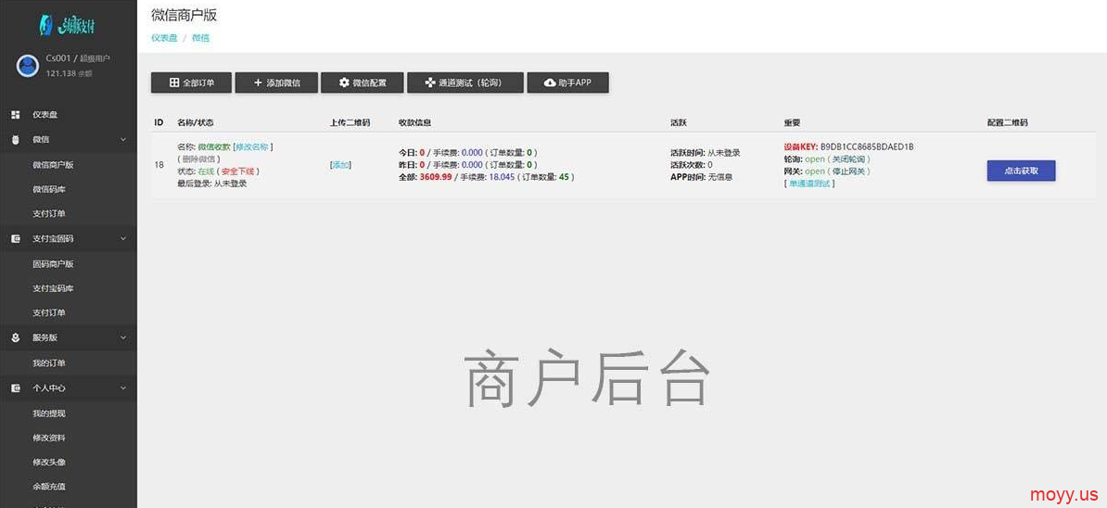
Task: Collapse the 服务版 group chevron
Action: [122, 338]
